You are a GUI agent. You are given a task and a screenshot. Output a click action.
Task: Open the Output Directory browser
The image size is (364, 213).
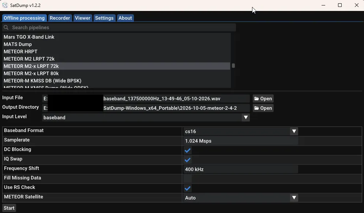point(263,108)
